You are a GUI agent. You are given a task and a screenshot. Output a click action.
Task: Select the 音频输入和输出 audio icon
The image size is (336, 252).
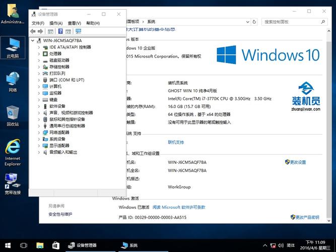click(45, 152)
